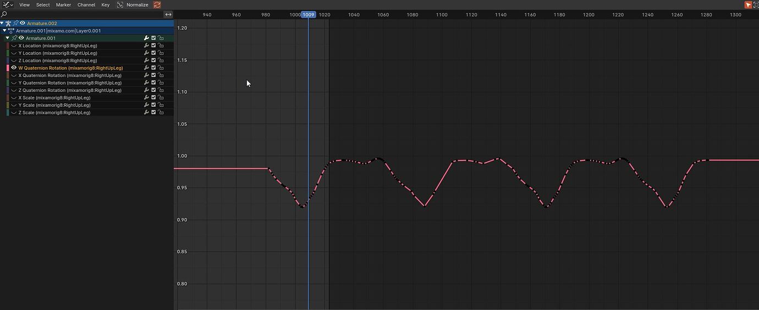This screenshot has height=310, width=759.
Task: Toggle the pin on Armature.002
Action: (15, 23)
